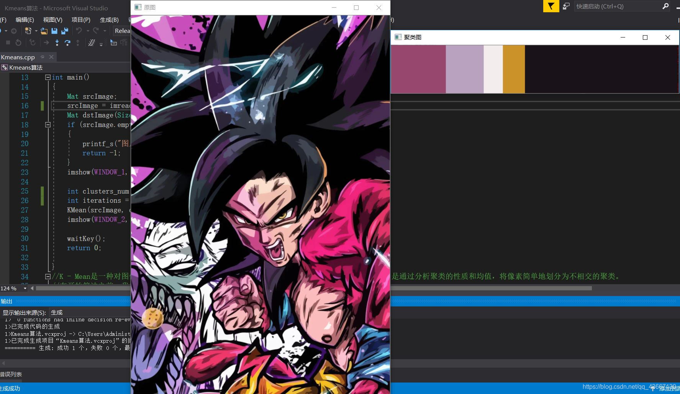The height and width of the screenshot is (394, 680).
Task: Click the New Project toolbar icon
Action: pyautogui.click(x=28, y=31)
